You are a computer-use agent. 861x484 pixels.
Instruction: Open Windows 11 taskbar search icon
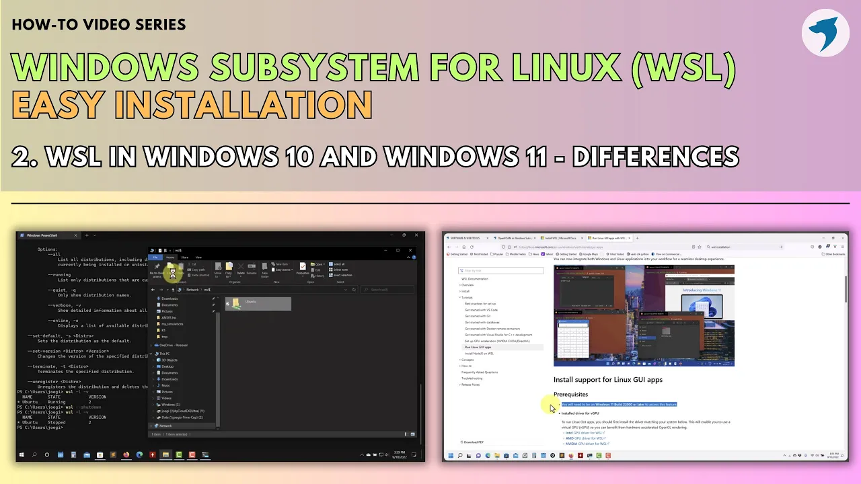point(460,456)
